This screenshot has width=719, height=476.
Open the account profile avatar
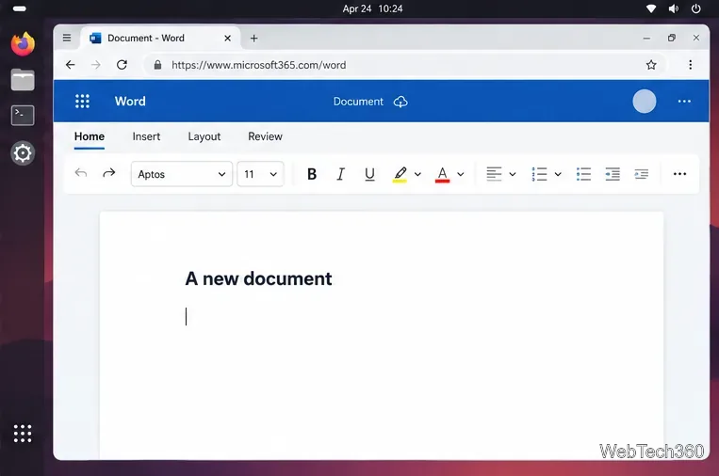645,102
